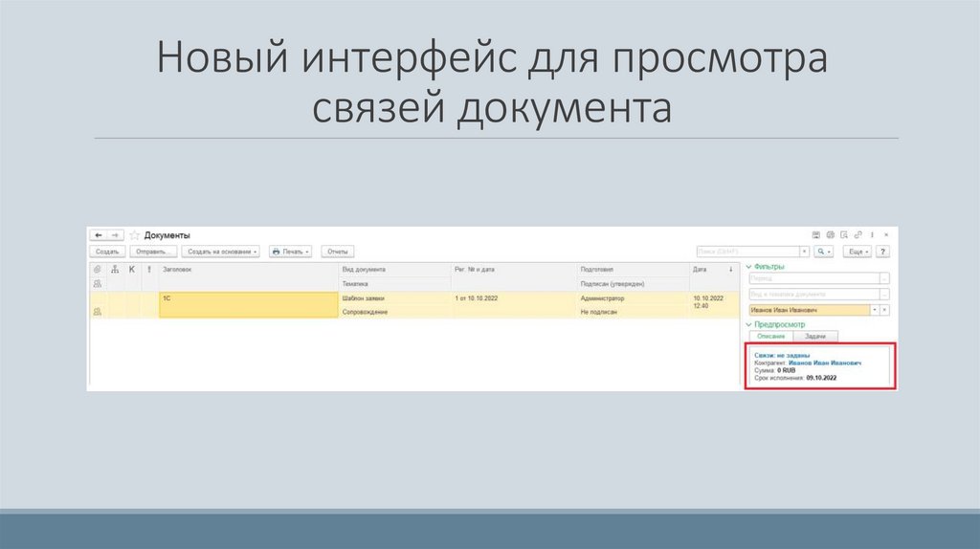
Task: Focus the search input field
Action: [x=748, y=252]
